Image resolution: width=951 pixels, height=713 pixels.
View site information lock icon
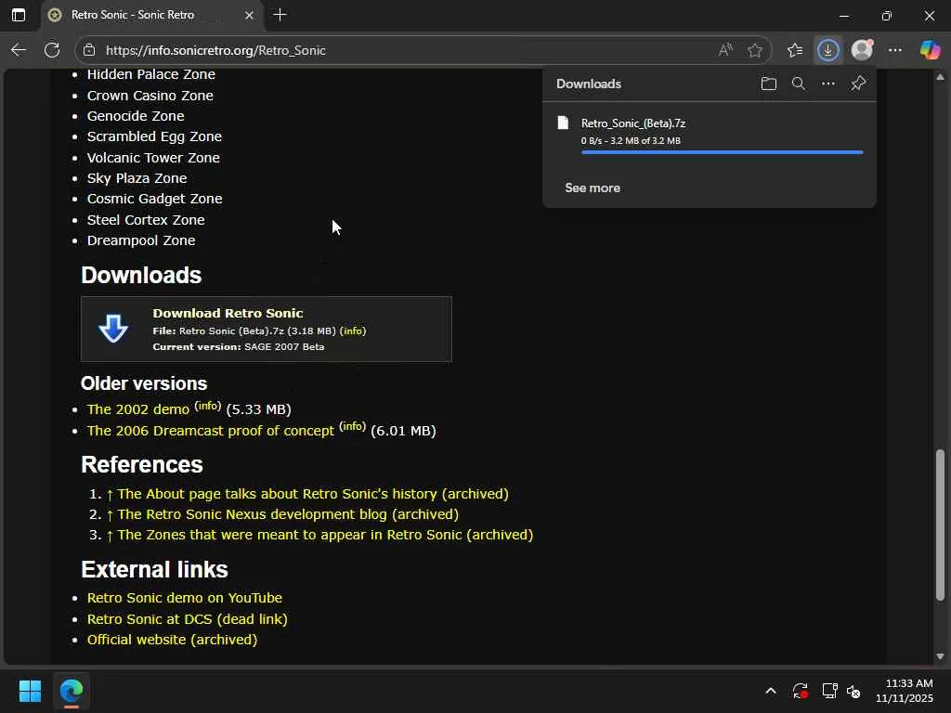(x=89, y=50)
